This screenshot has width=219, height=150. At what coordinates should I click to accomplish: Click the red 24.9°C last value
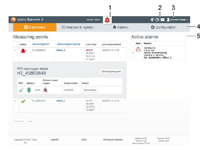(89, 50)
